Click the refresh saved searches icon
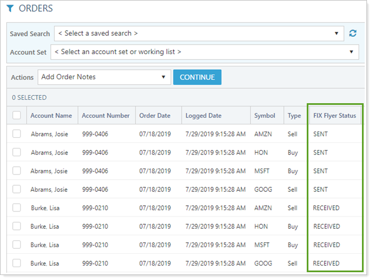Screen dimensions: 372x280 (x=352, y=33)
